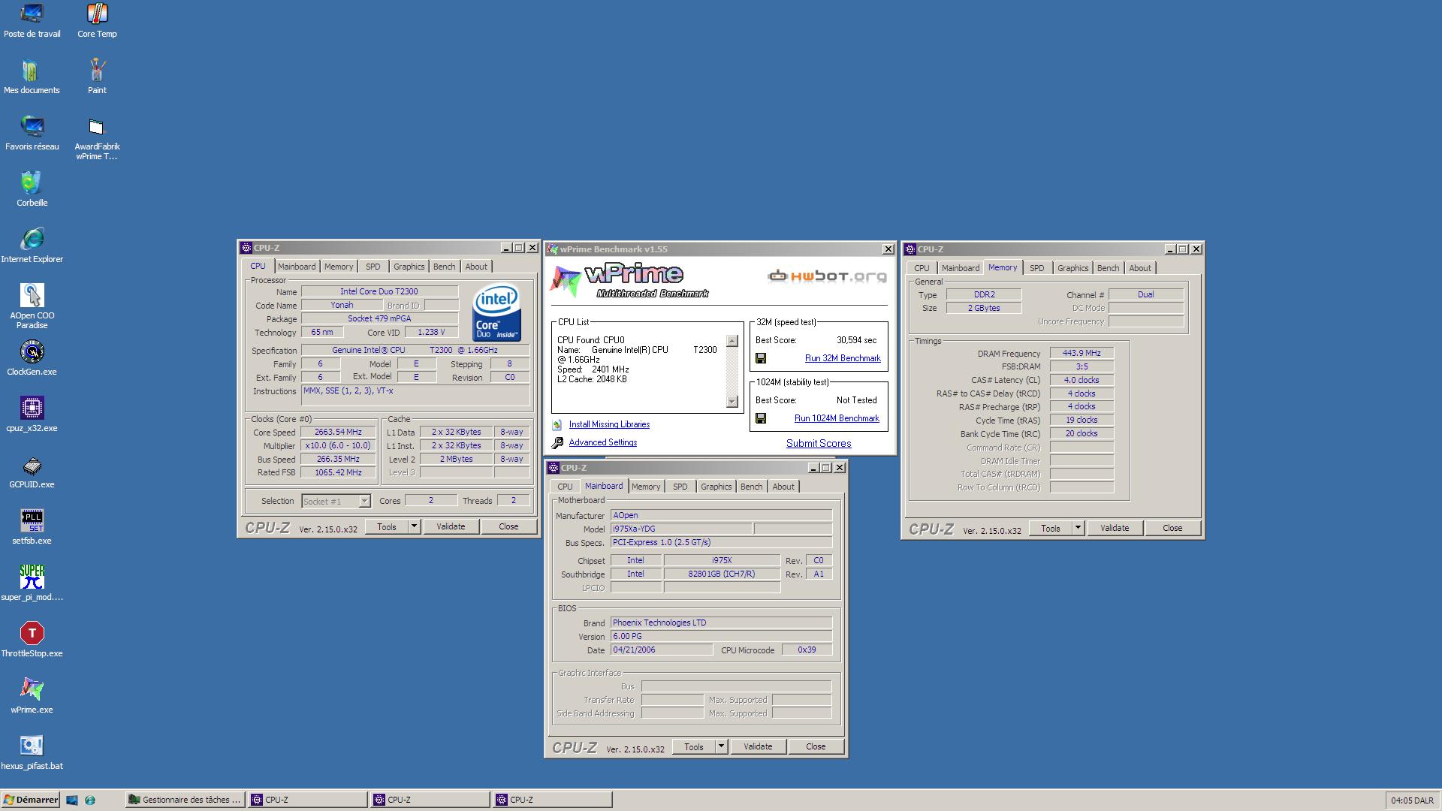
Task: Click Name field Intel Core Duo T2300
Action: pos(379,292)
